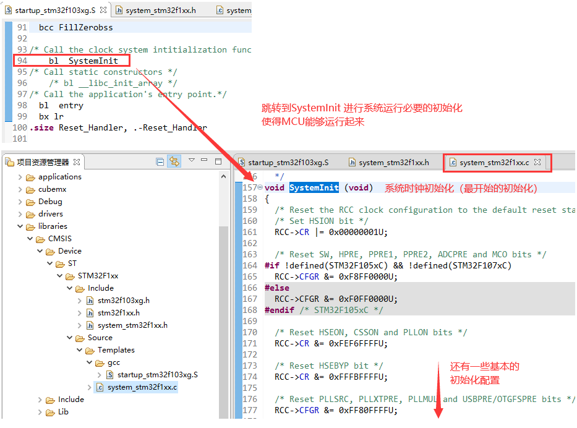Collapse the Source folder
Screen dimensions: 577x428
coord(69,338)
